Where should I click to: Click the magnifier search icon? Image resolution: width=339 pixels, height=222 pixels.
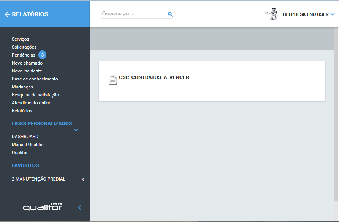170,14
